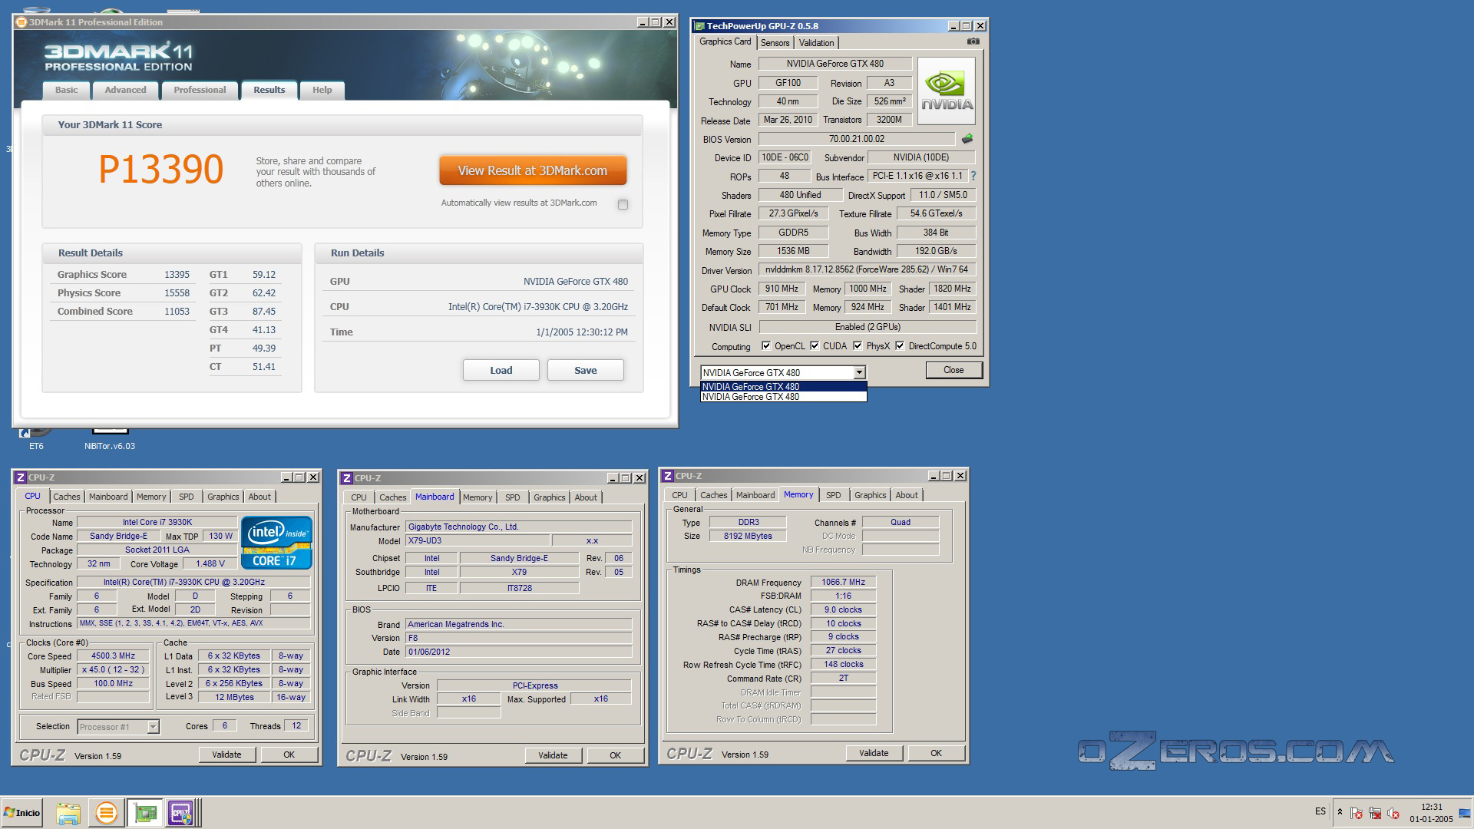Open the GPU selector dropdown arrow in GPU-Z
This screenshot has height=829, width=1474.
pyautogui.click(x=859, y=372)
